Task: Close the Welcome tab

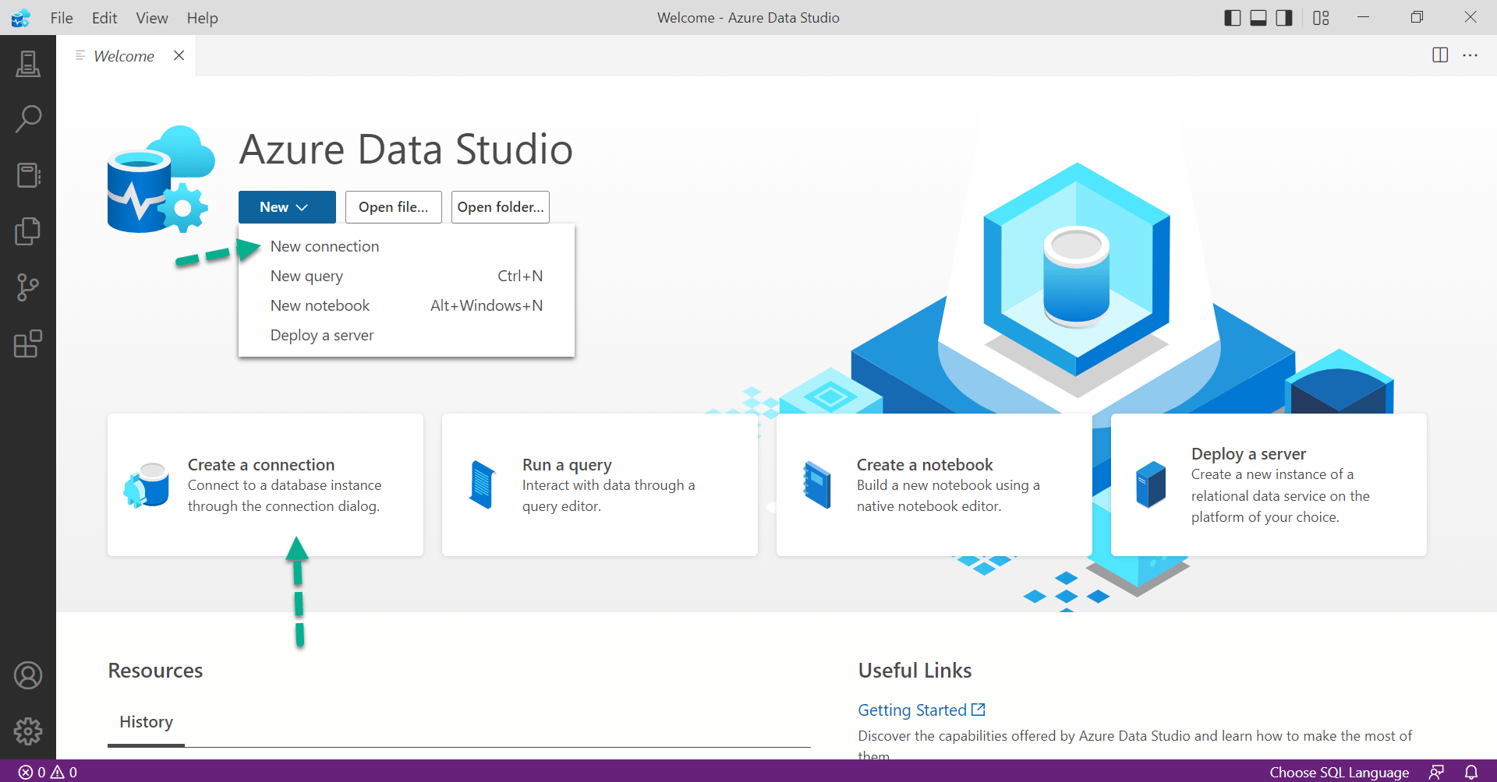Action: click(179, 55)
